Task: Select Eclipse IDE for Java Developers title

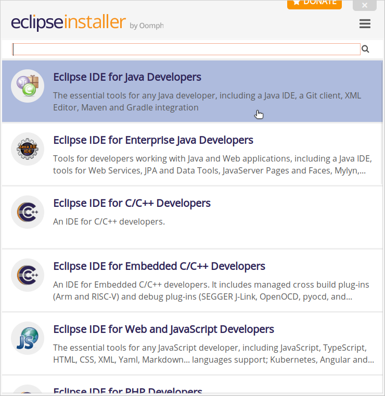Action: click(127, 77)
